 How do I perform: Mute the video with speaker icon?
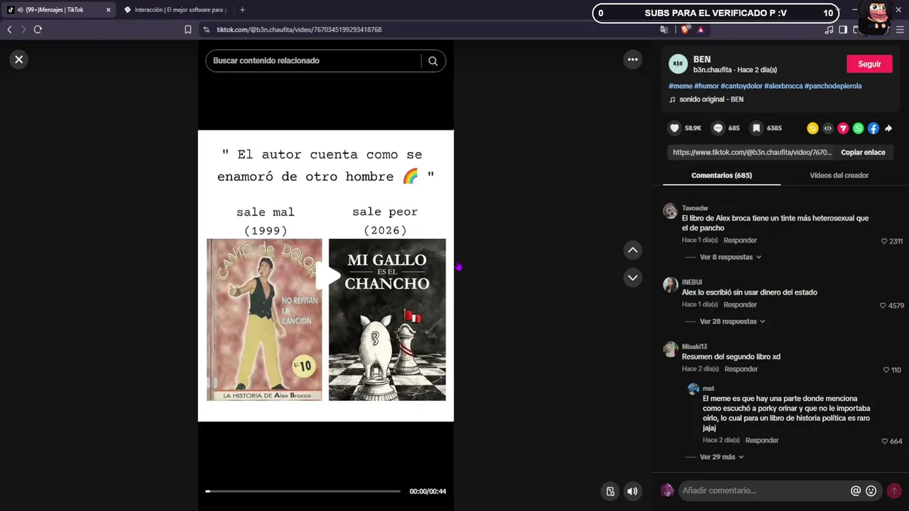click(632, 491)
